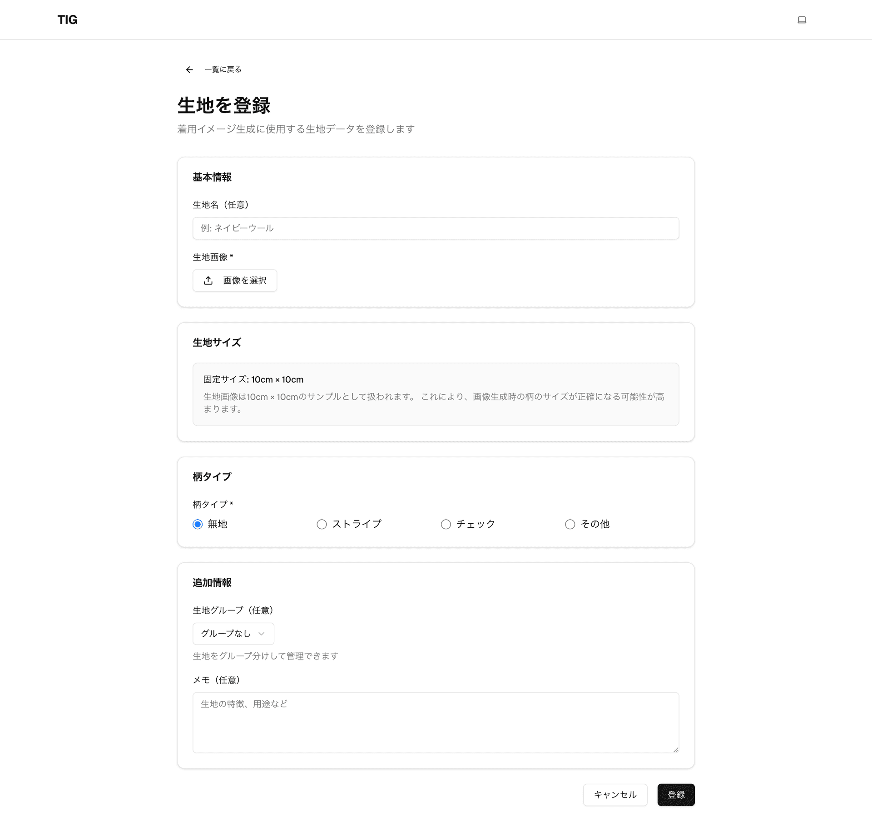The image size is (872, 826).
Task: Click the upload icon on 画像を選択 button
Action: point(208,280)
